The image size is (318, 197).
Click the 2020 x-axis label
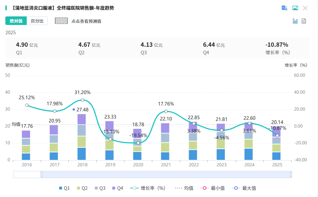tap(138, 165)
